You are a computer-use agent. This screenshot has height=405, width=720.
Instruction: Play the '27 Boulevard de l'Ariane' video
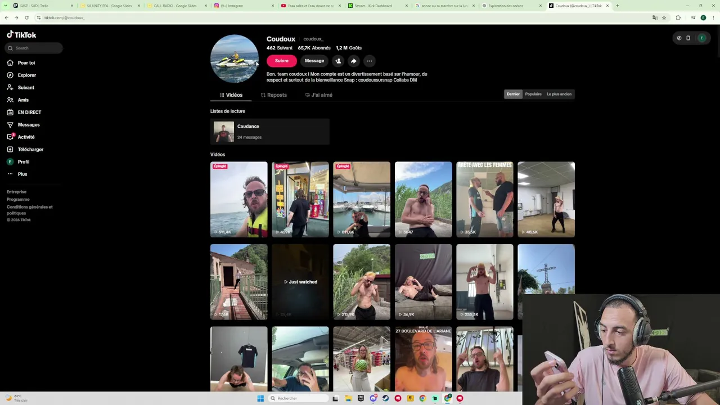click(423, 359)
